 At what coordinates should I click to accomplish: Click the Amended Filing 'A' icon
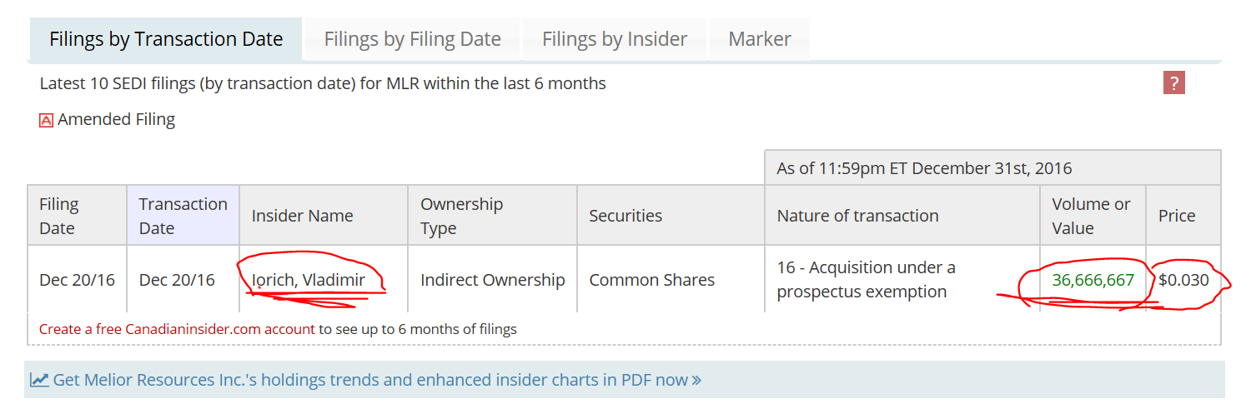click(47, 120)
